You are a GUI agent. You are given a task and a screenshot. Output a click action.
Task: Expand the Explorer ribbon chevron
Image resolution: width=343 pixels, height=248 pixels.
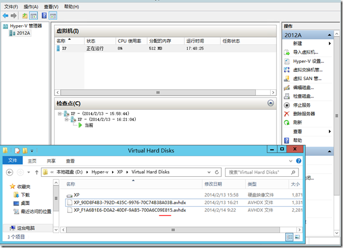click(x=291, y=161)
